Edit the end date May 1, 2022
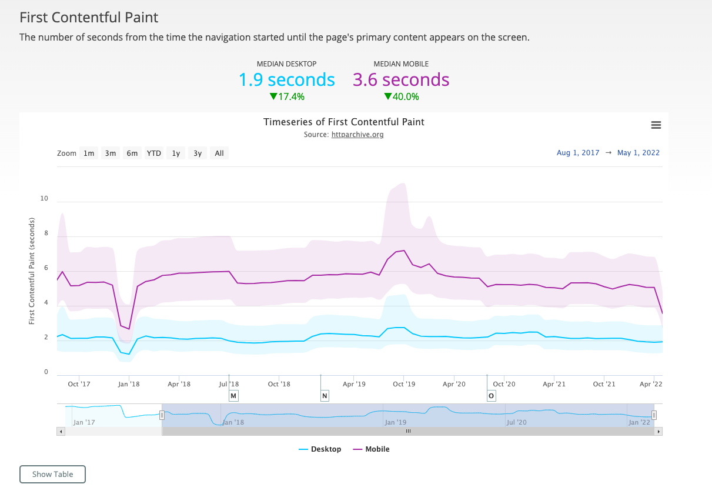 (x=639, y=153)
